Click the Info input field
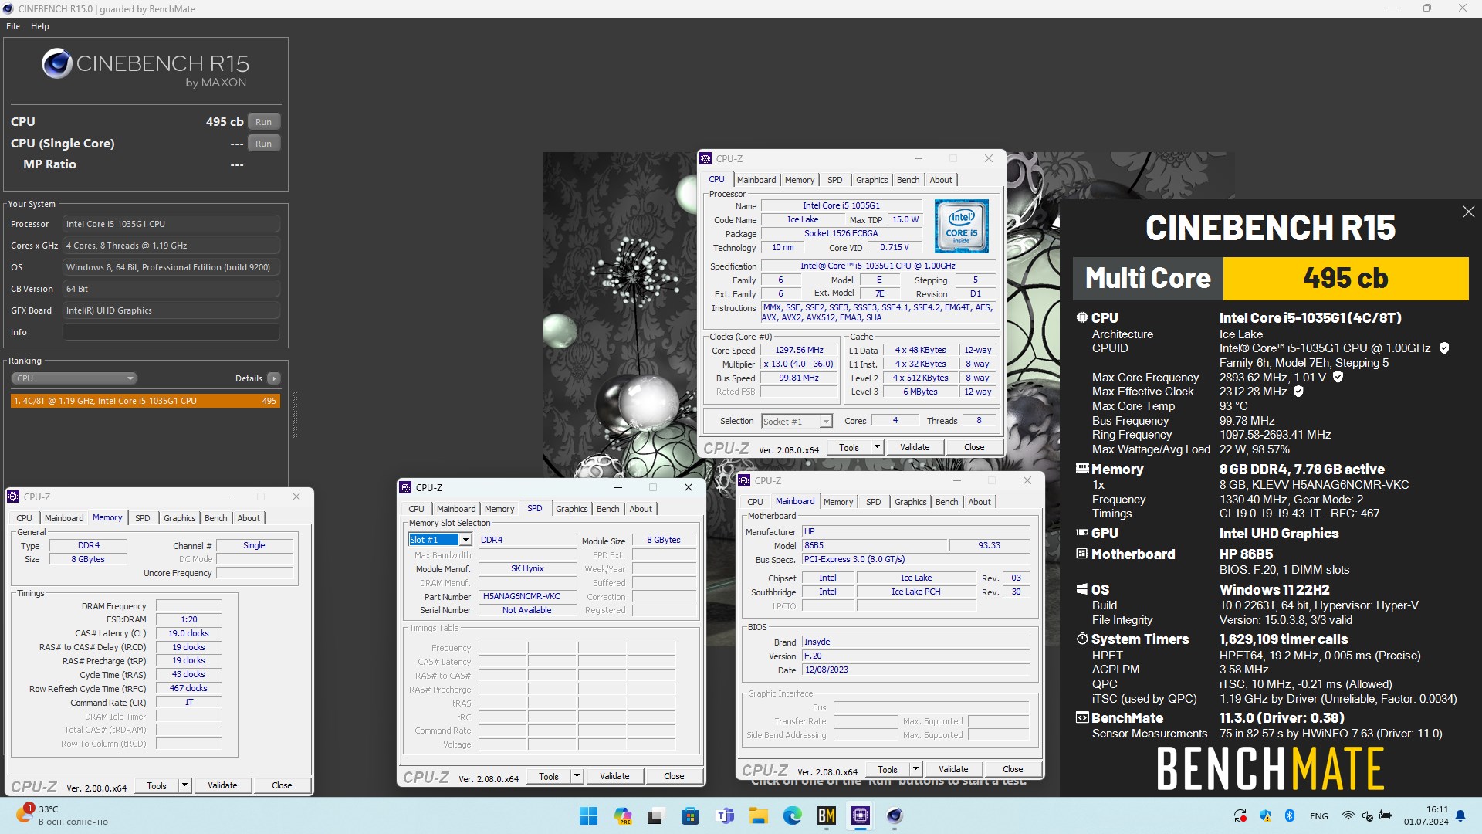Image resolution: width=1482 pixels, height=834 pixels. coord(171,332)
